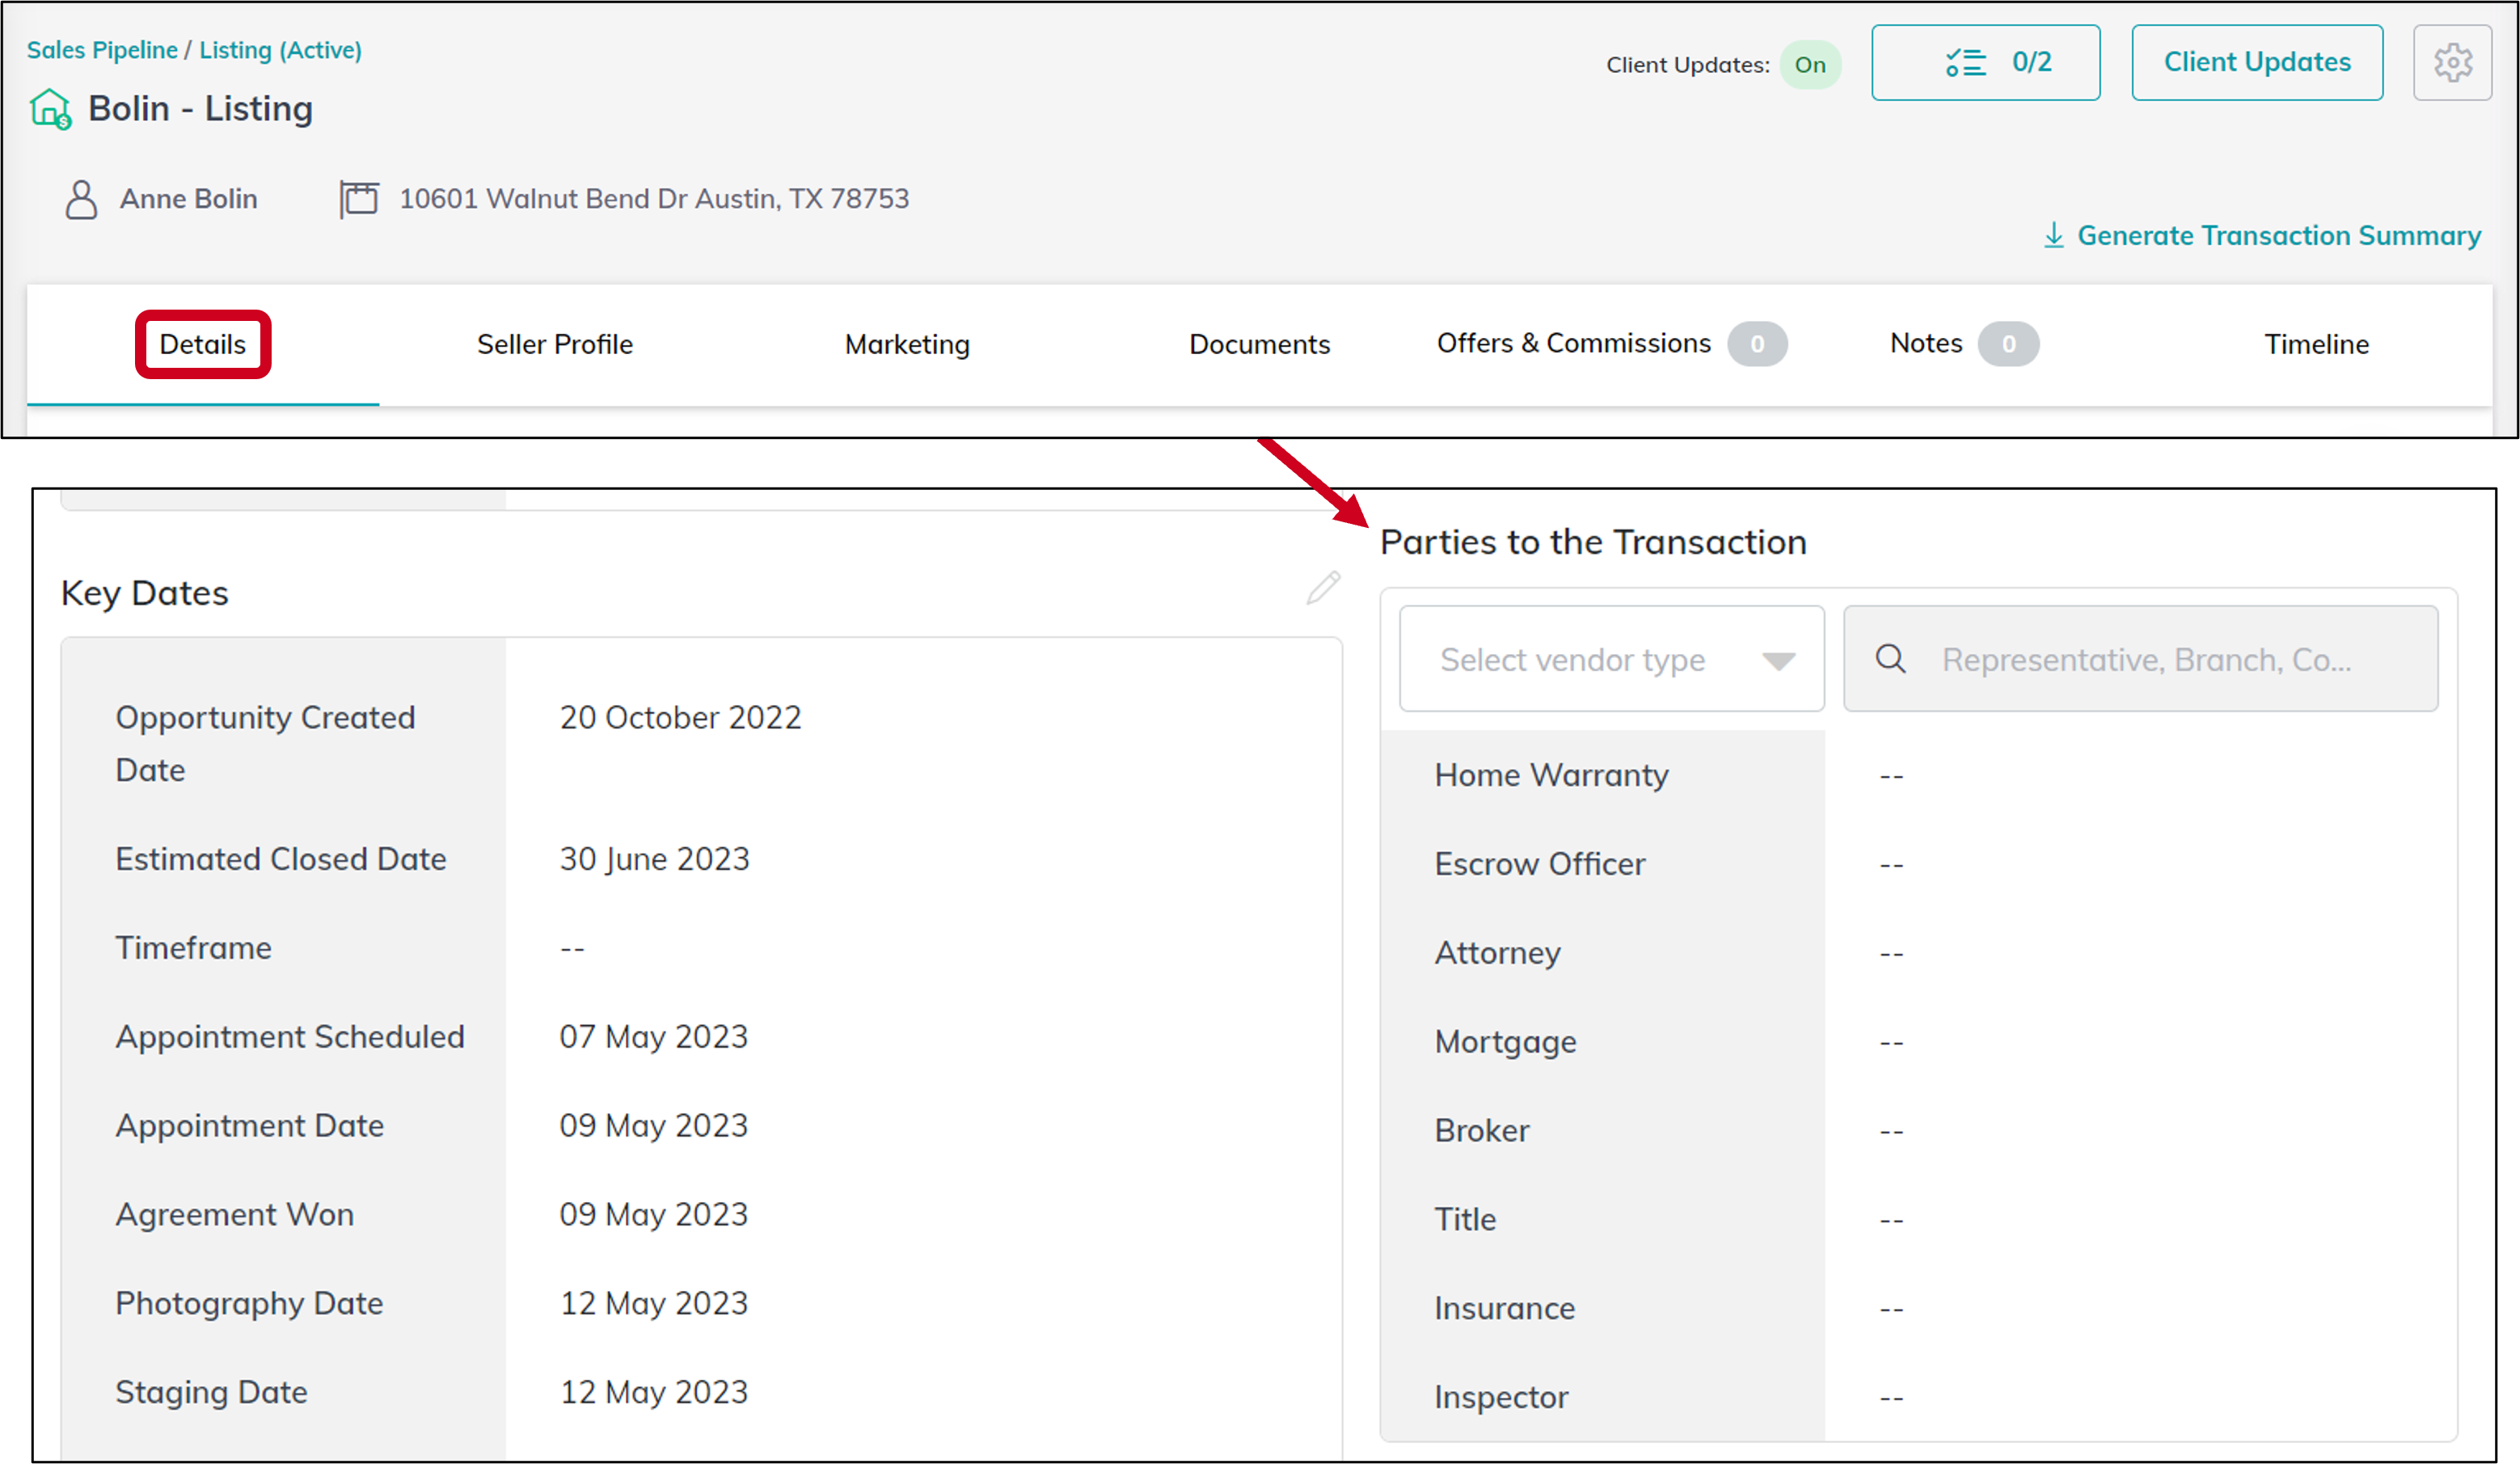Viewport: 2520px width, 1464px height.
Task: Click the Mortgage row label
Action: coord(1505,1042)
